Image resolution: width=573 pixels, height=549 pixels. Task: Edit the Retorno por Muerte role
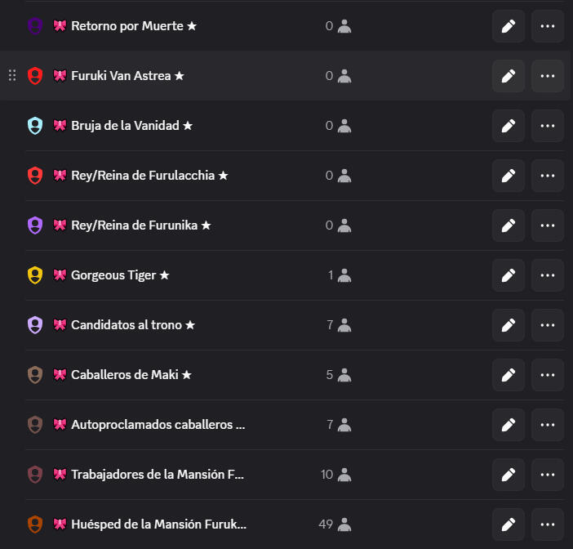coord(509,26)
